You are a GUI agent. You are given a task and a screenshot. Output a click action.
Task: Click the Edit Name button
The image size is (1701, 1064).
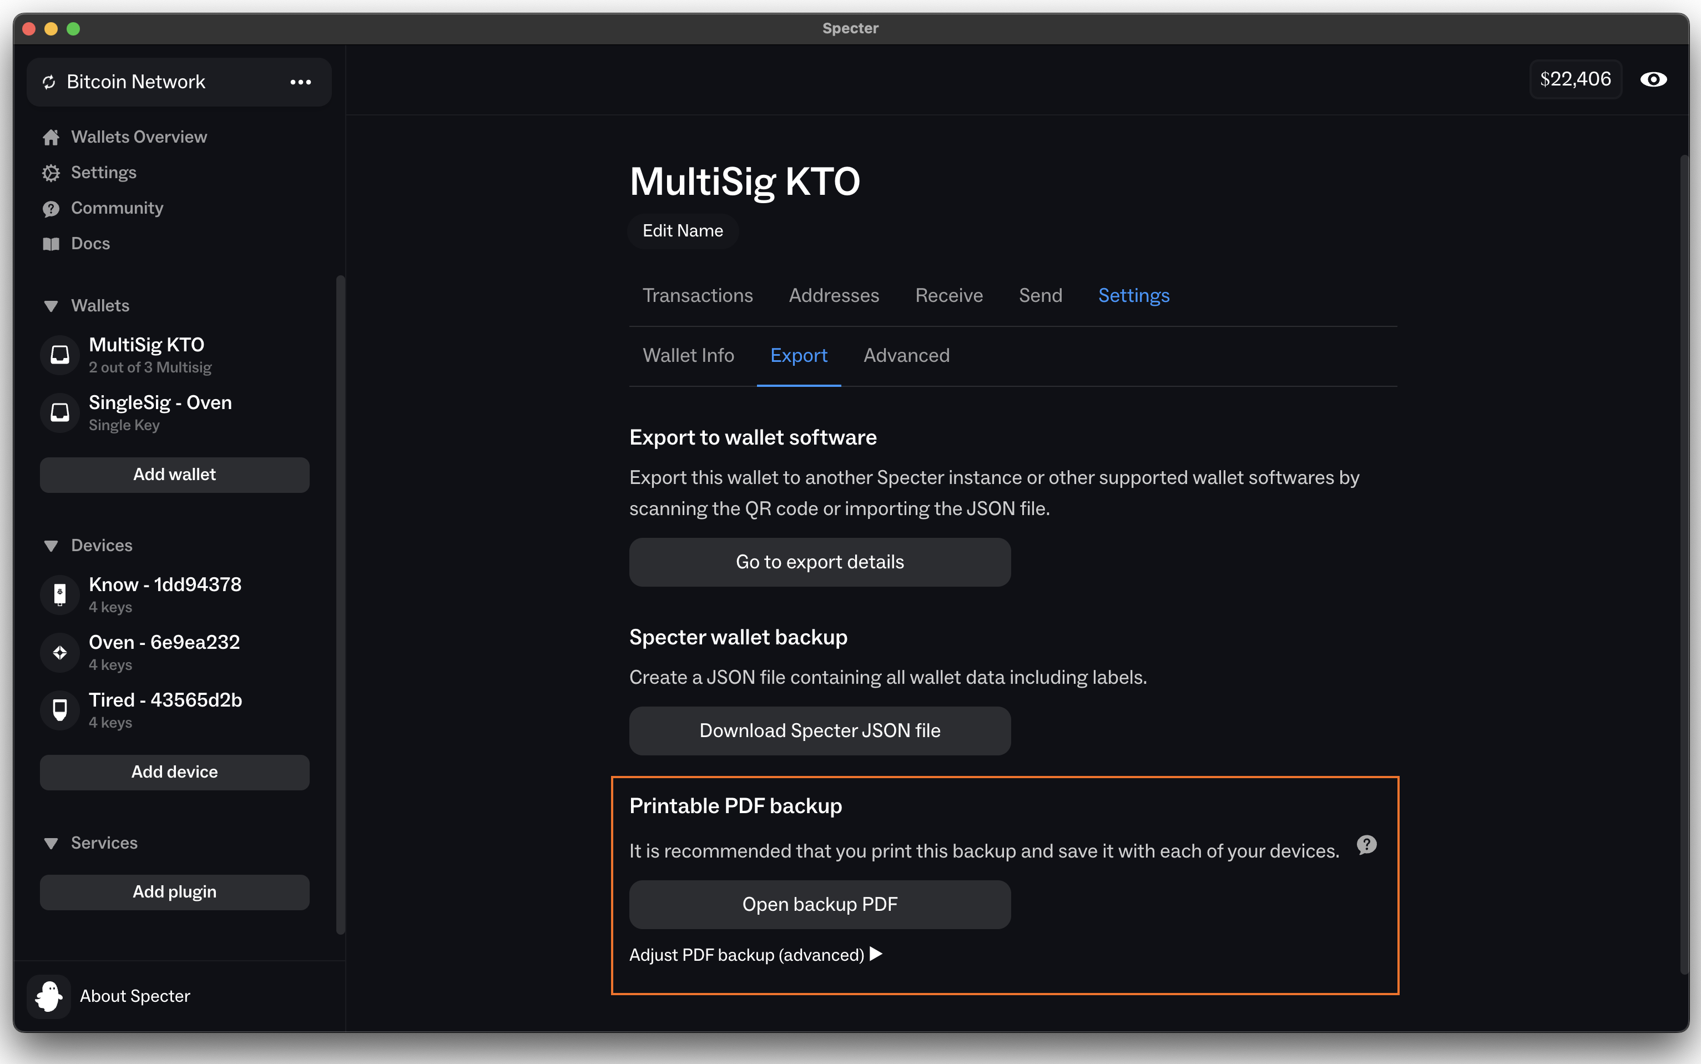pyautogui.click(x=683, y=231)
